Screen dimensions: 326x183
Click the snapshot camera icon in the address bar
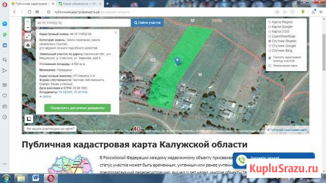click(x=277, y=12)
